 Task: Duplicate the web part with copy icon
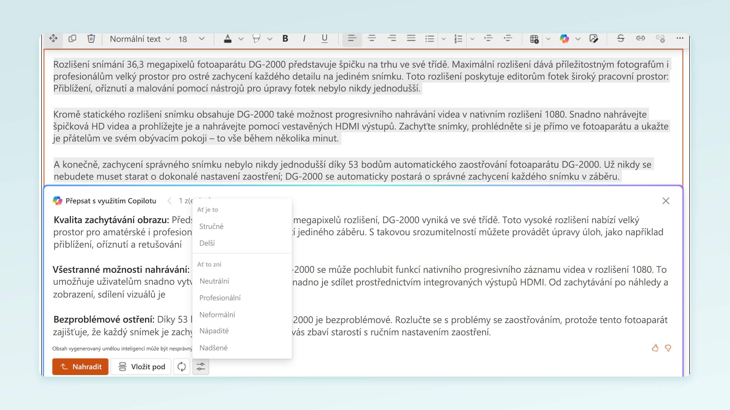[72, 38]
